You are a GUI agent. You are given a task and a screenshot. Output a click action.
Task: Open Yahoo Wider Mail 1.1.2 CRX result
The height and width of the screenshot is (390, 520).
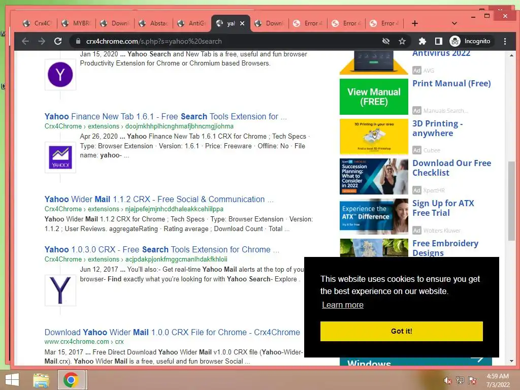tap(159, 199)
